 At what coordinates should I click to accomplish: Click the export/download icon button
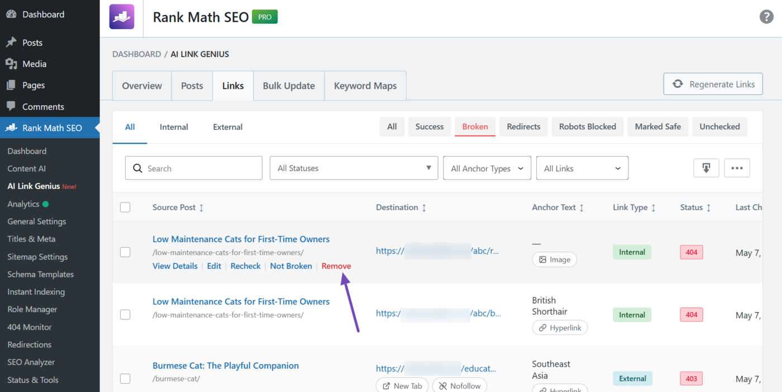tap(706, 168)
